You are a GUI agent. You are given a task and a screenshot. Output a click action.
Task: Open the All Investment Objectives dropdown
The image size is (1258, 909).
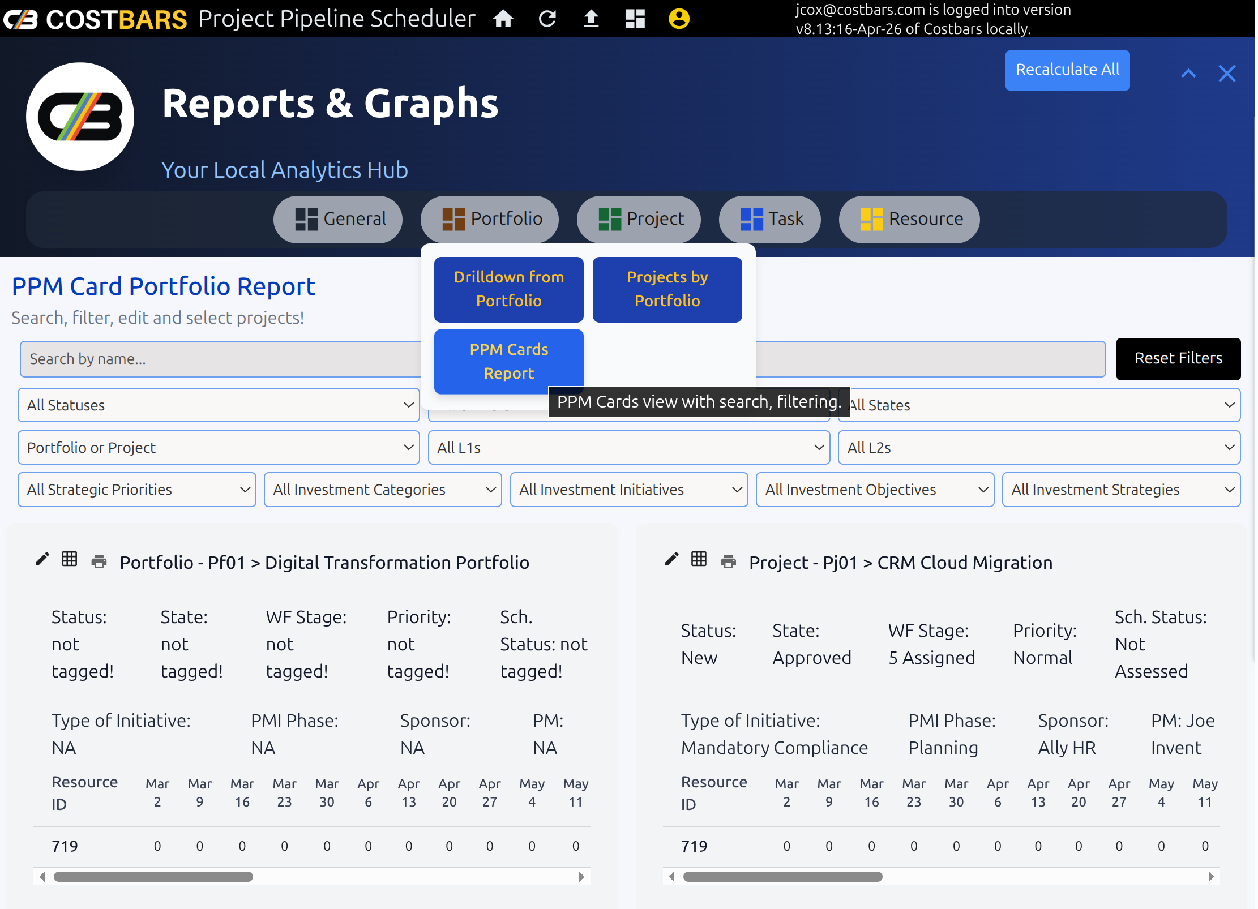[875, 490]
